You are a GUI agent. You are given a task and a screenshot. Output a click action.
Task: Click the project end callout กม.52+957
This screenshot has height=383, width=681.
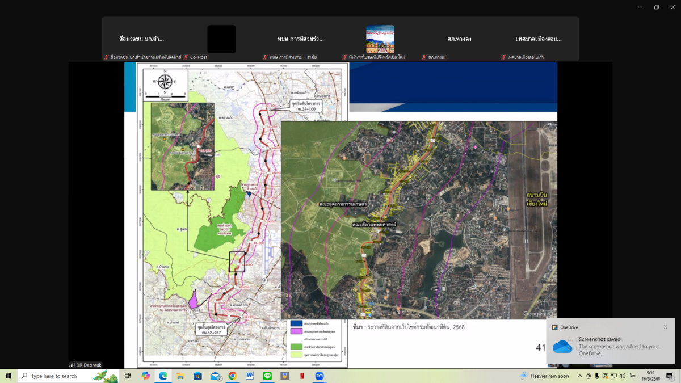211,330
